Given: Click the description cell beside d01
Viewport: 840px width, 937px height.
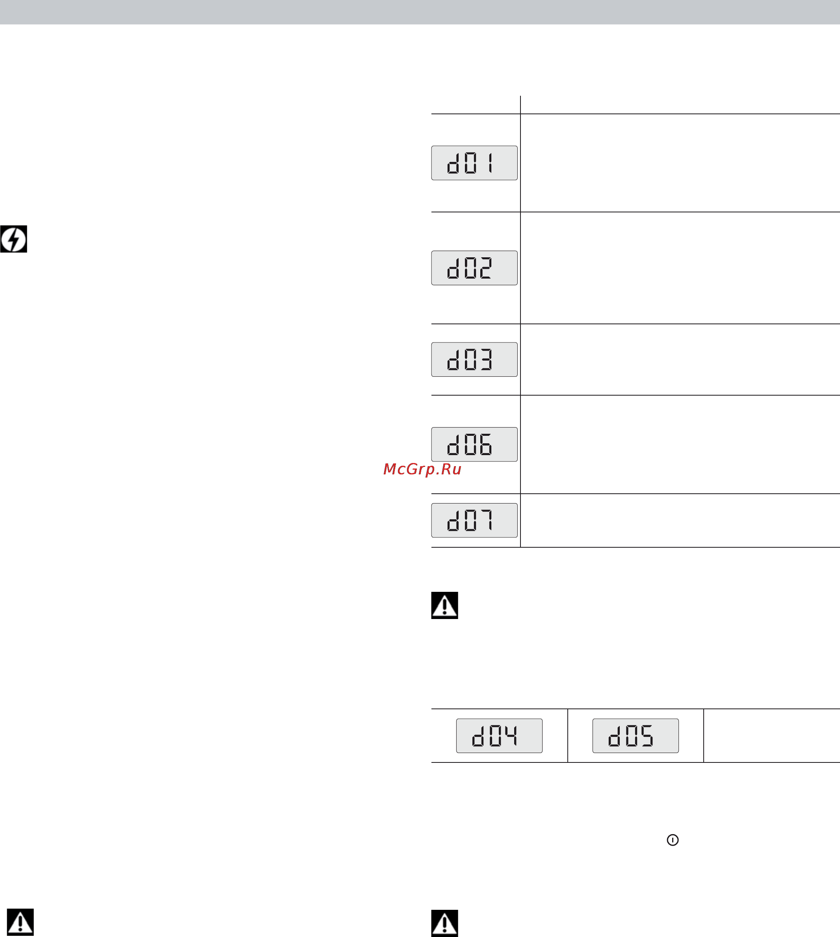Looking at the screenshot, I should click(x=680, y=163).
